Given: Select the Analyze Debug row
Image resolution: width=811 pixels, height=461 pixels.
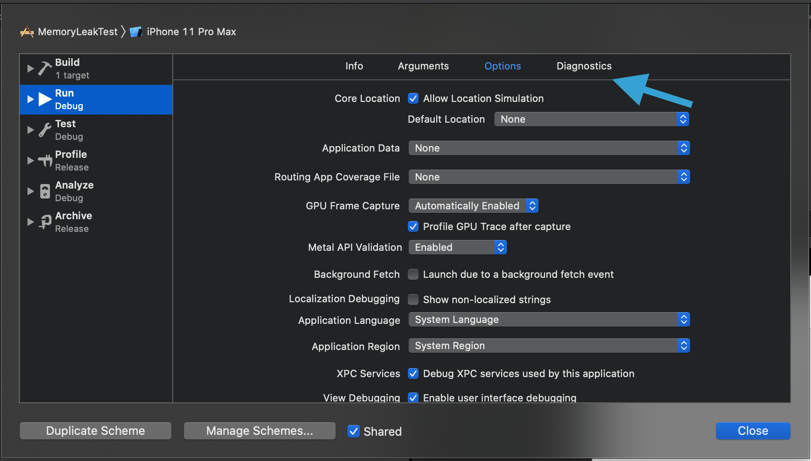Looking at the screenshot, I should tap(96, 191).
